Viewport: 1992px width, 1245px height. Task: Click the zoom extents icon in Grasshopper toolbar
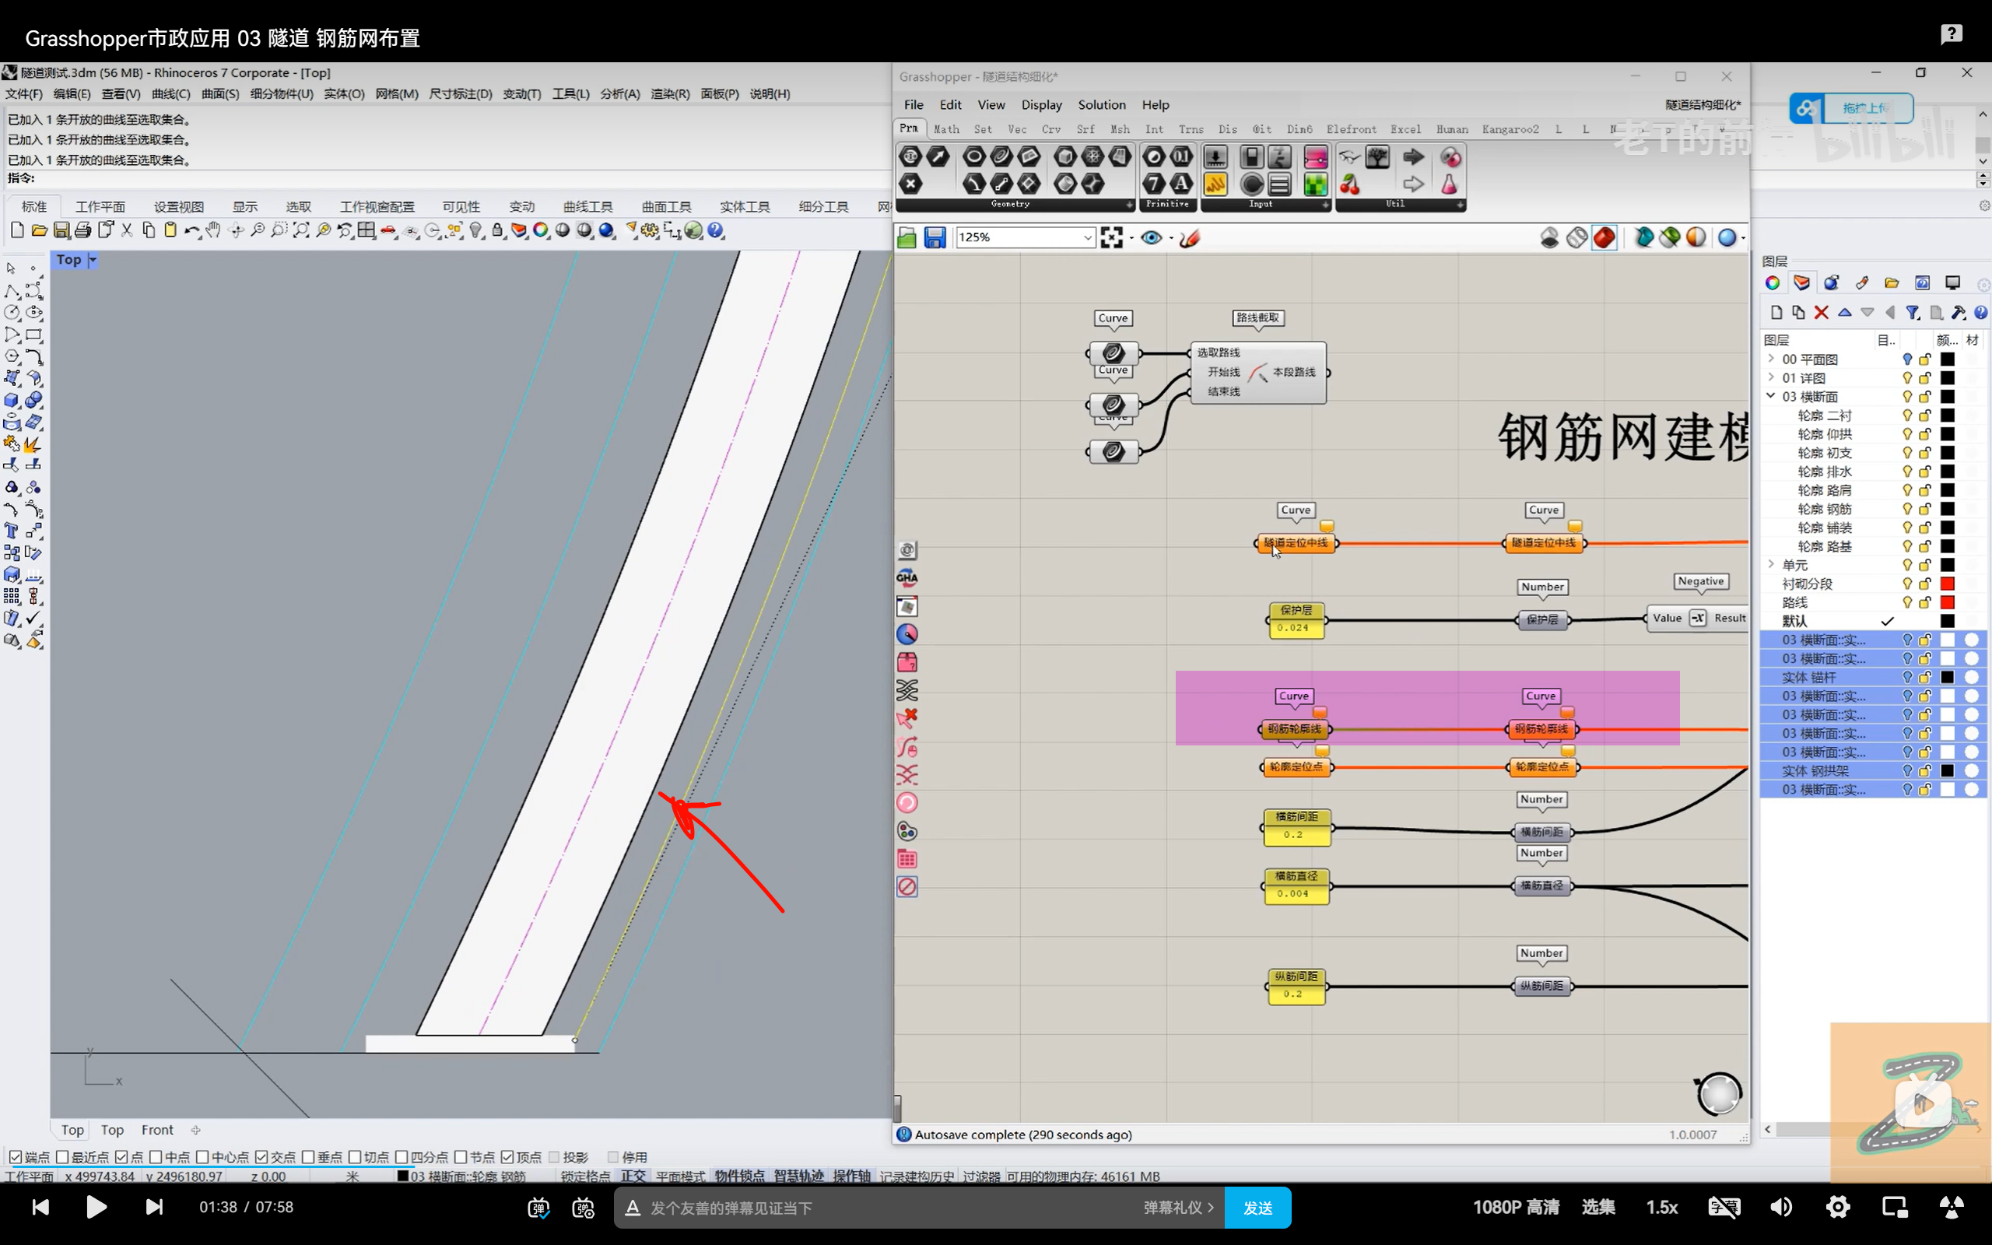click(x=1111, y=238)
